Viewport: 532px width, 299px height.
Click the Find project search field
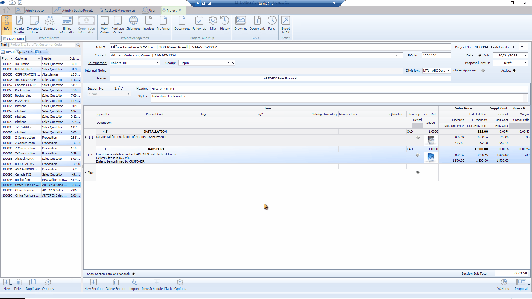[x=42, y=45]
